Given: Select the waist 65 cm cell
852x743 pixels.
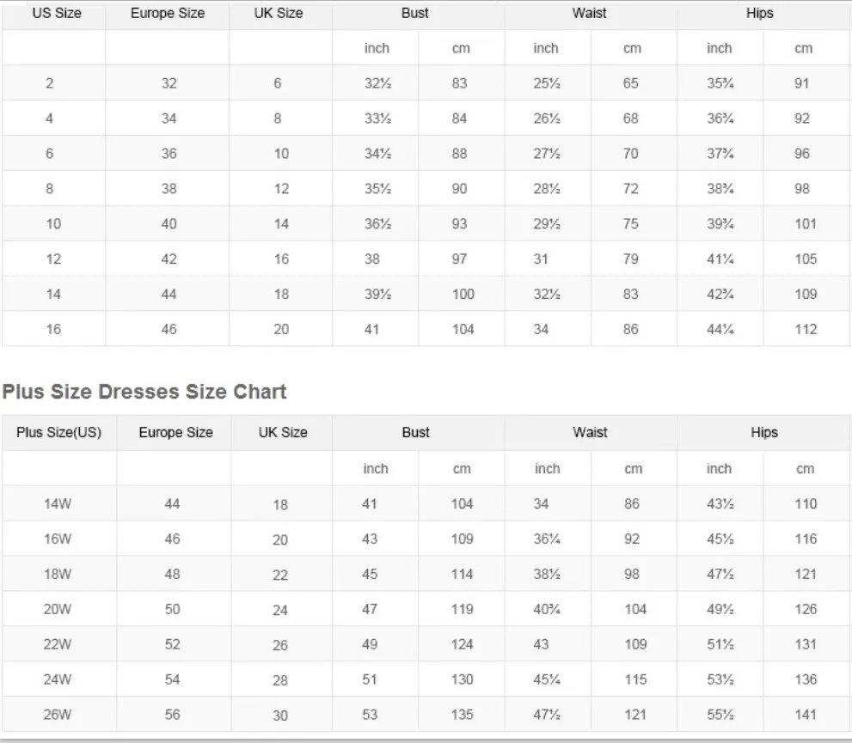Looking at the screenshot, I should pyautogui.click(x=631, y=84).
